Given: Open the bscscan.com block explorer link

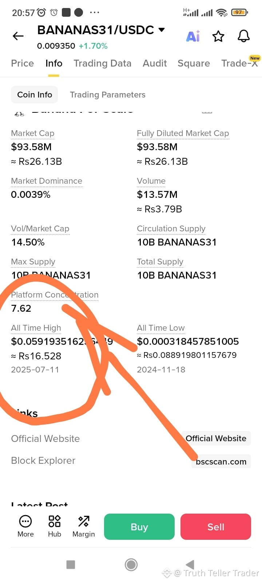Looking at the screenshot, I should pyautogui.click(x=221, y=462).
